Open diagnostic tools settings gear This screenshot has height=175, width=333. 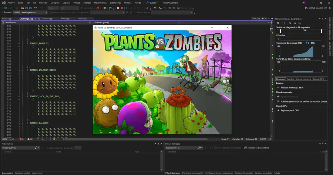[x=277, y=23]
